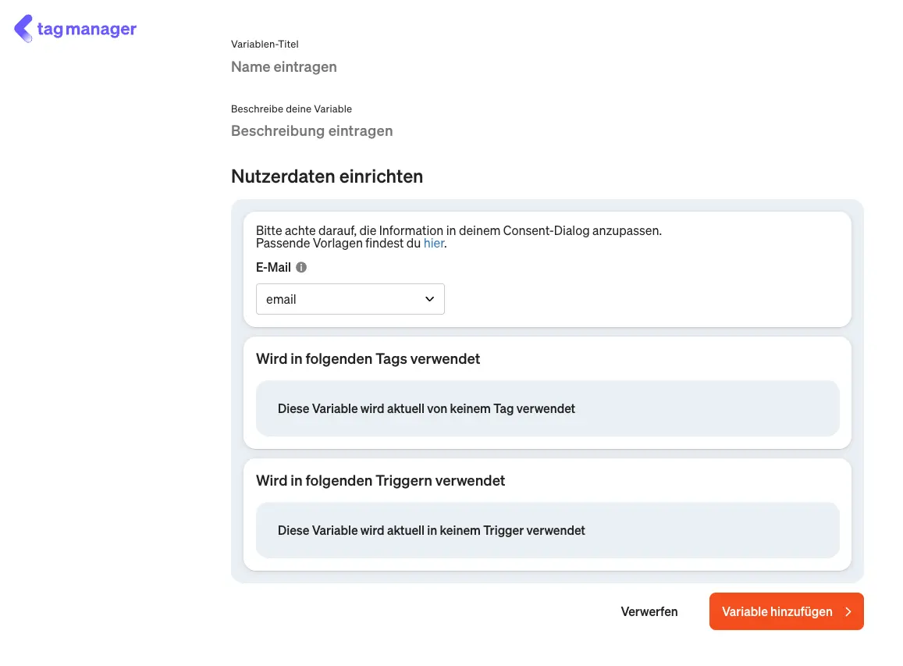Click the info icon beside E-Mail
903x666 pixels.
301,267
